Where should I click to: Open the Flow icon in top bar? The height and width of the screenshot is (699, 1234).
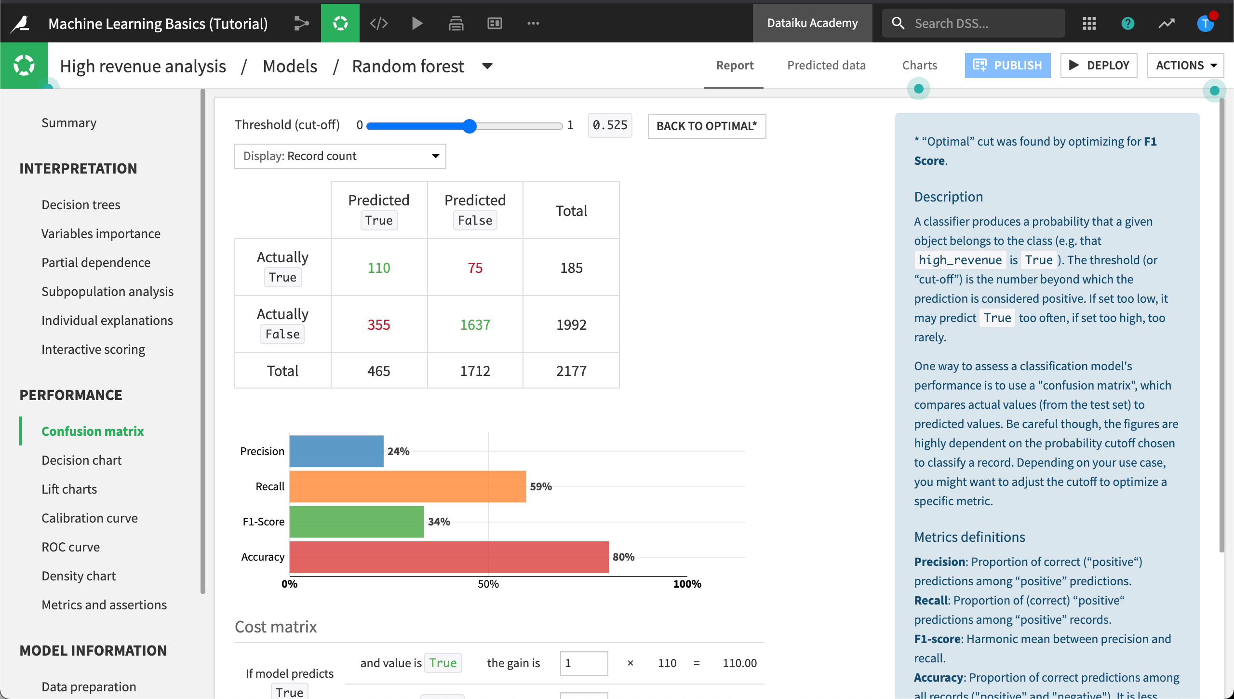pyautogui.click(x=302, y=23)
